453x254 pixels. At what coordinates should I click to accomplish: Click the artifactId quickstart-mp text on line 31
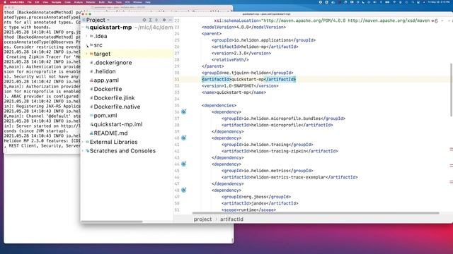(x=248, y=79)
